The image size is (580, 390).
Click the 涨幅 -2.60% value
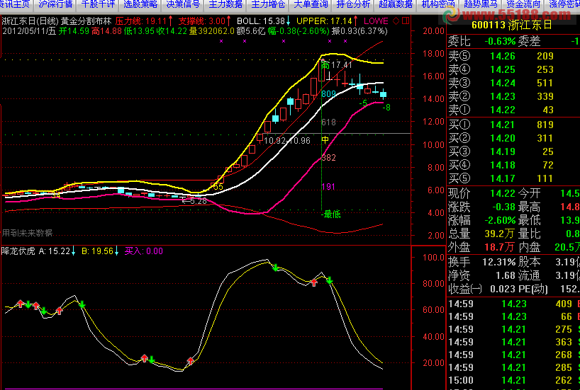coord(500,221)
